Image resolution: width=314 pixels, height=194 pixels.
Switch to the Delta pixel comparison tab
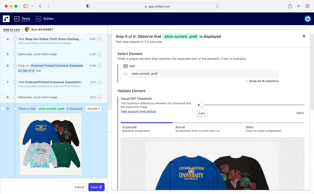pyautogui.click(x=274, y=128)
